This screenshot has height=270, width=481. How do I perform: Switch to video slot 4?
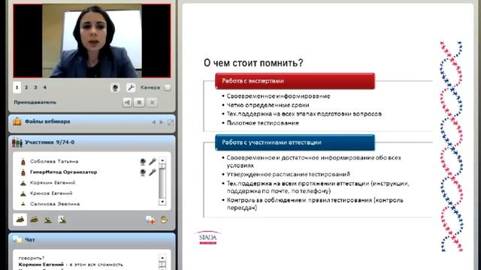pos(45,88)
